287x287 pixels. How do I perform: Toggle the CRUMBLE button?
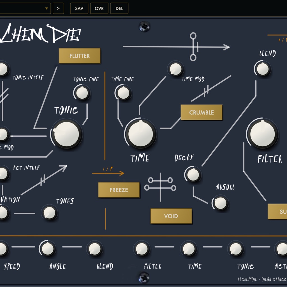click(202, 112)
